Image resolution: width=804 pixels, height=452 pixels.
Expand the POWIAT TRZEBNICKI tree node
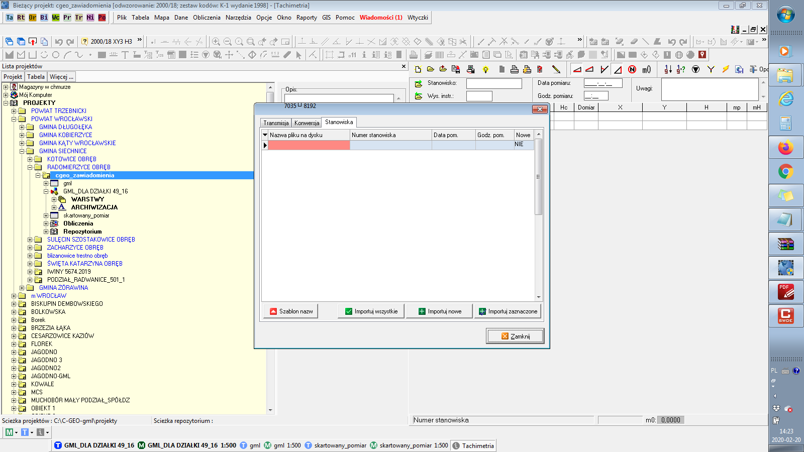pos(14,111)
